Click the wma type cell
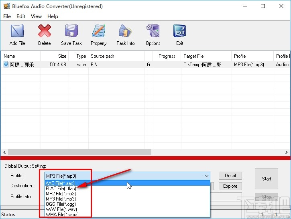Image resolution: width=291 pixels, height=219 pixels. coord(81,65)
